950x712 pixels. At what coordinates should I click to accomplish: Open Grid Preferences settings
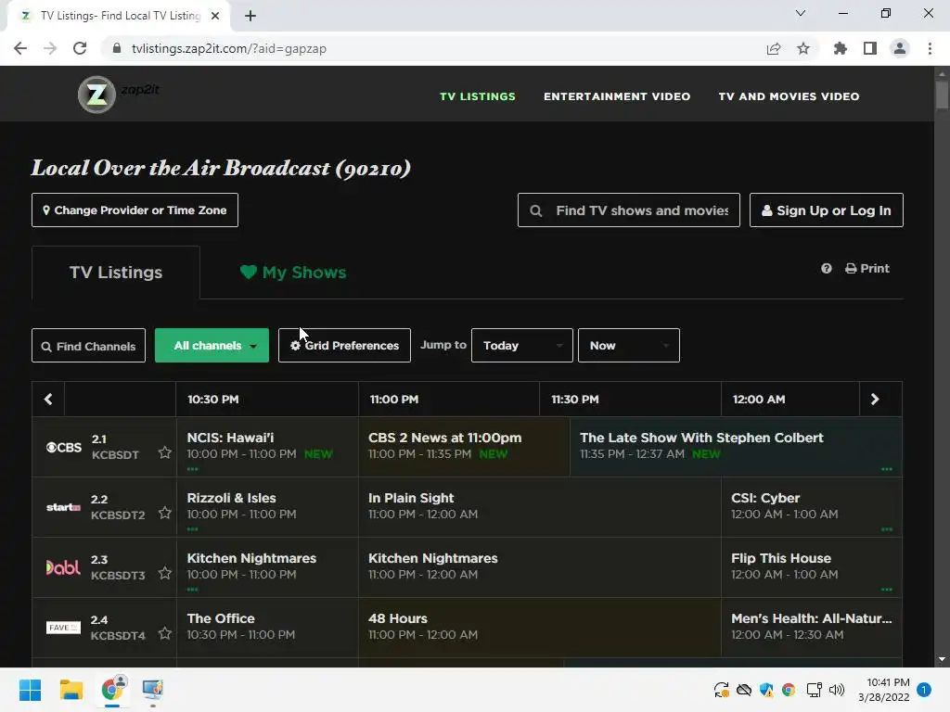(344, 346)
